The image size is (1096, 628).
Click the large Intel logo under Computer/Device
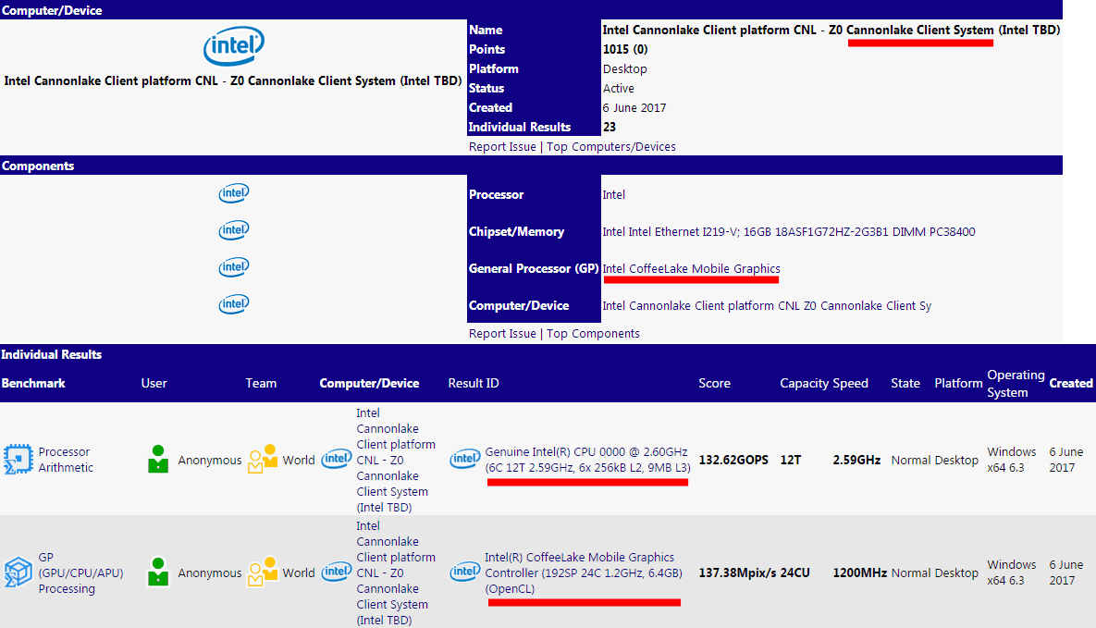point(233,46)
